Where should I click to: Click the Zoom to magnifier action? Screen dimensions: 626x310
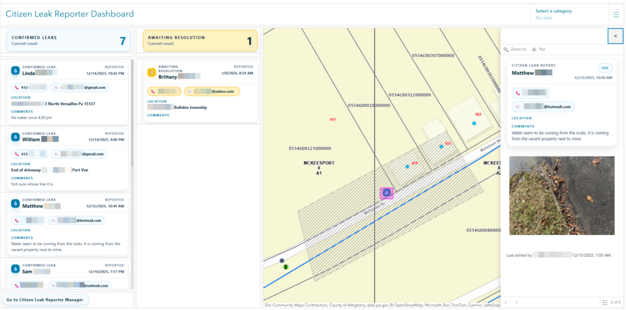[x=515, y=49]
